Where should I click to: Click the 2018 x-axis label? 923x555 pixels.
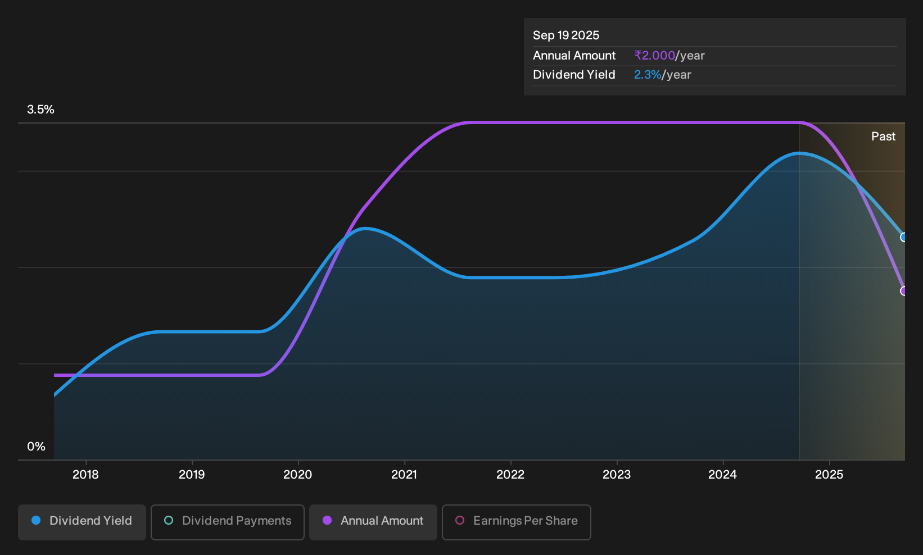pos(85,475)
